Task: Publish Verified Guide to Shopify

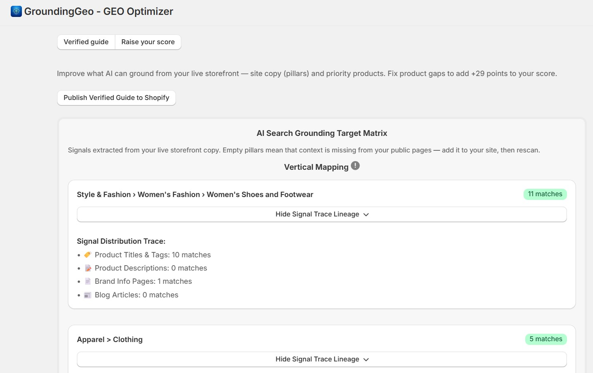Action: click(117, 98)
